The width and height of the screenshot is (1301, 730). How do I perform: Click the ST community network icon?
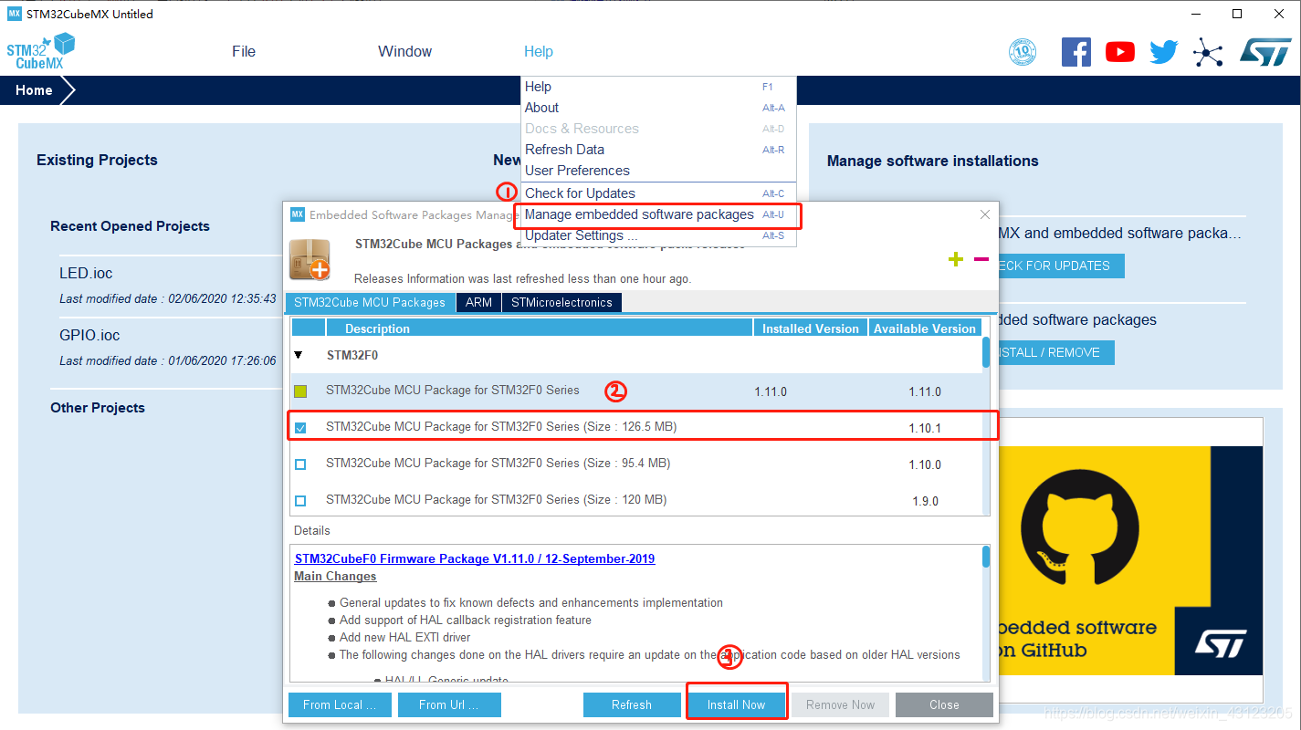(x=1208, y=52)
